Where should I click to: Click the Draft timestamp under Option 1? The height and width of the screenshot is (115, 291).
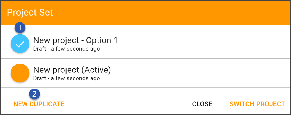[67, 49]
